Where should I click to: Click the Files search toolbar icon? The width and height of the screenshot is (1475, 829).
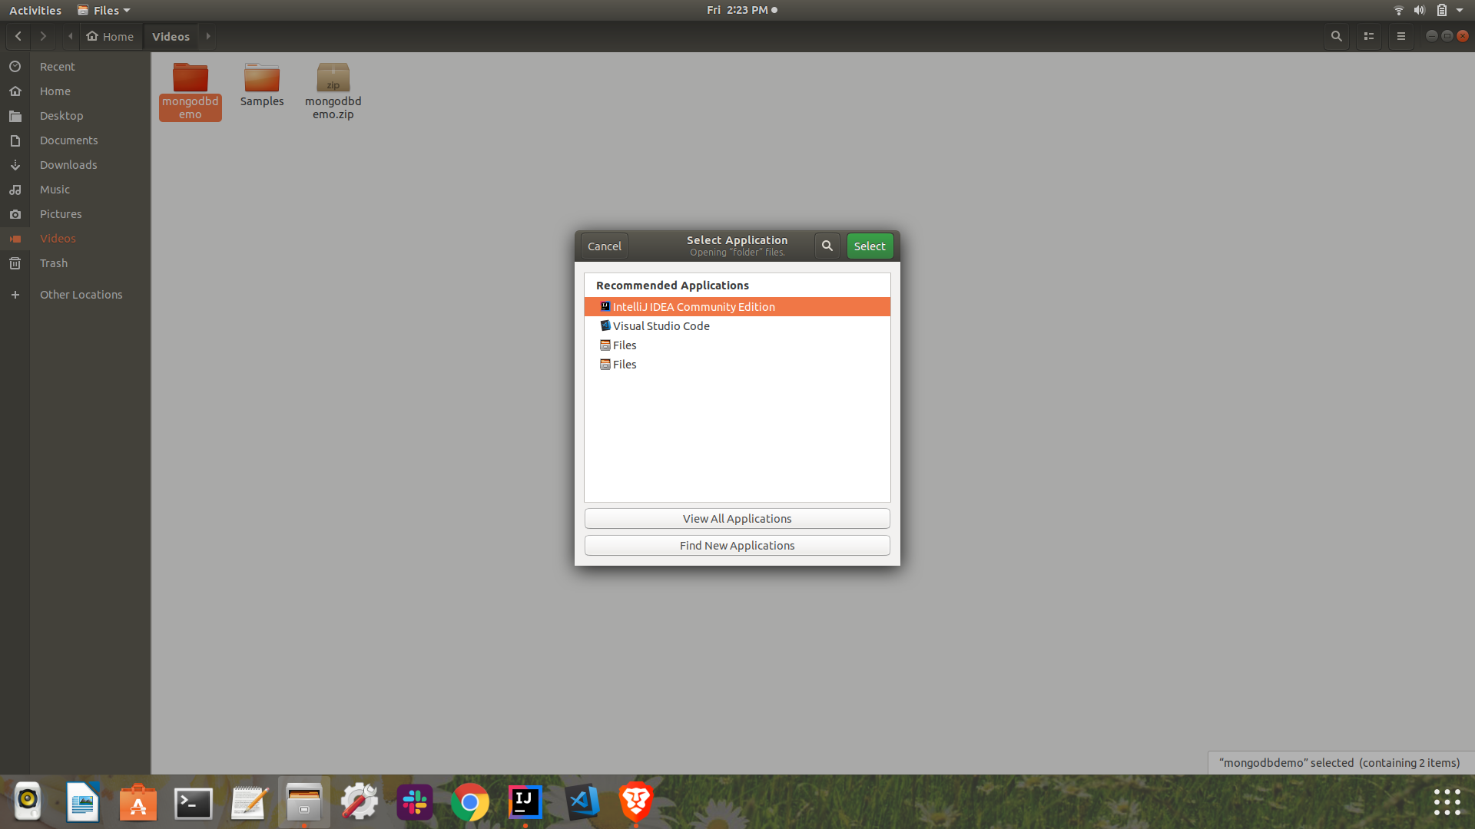tap(1336, 36)
